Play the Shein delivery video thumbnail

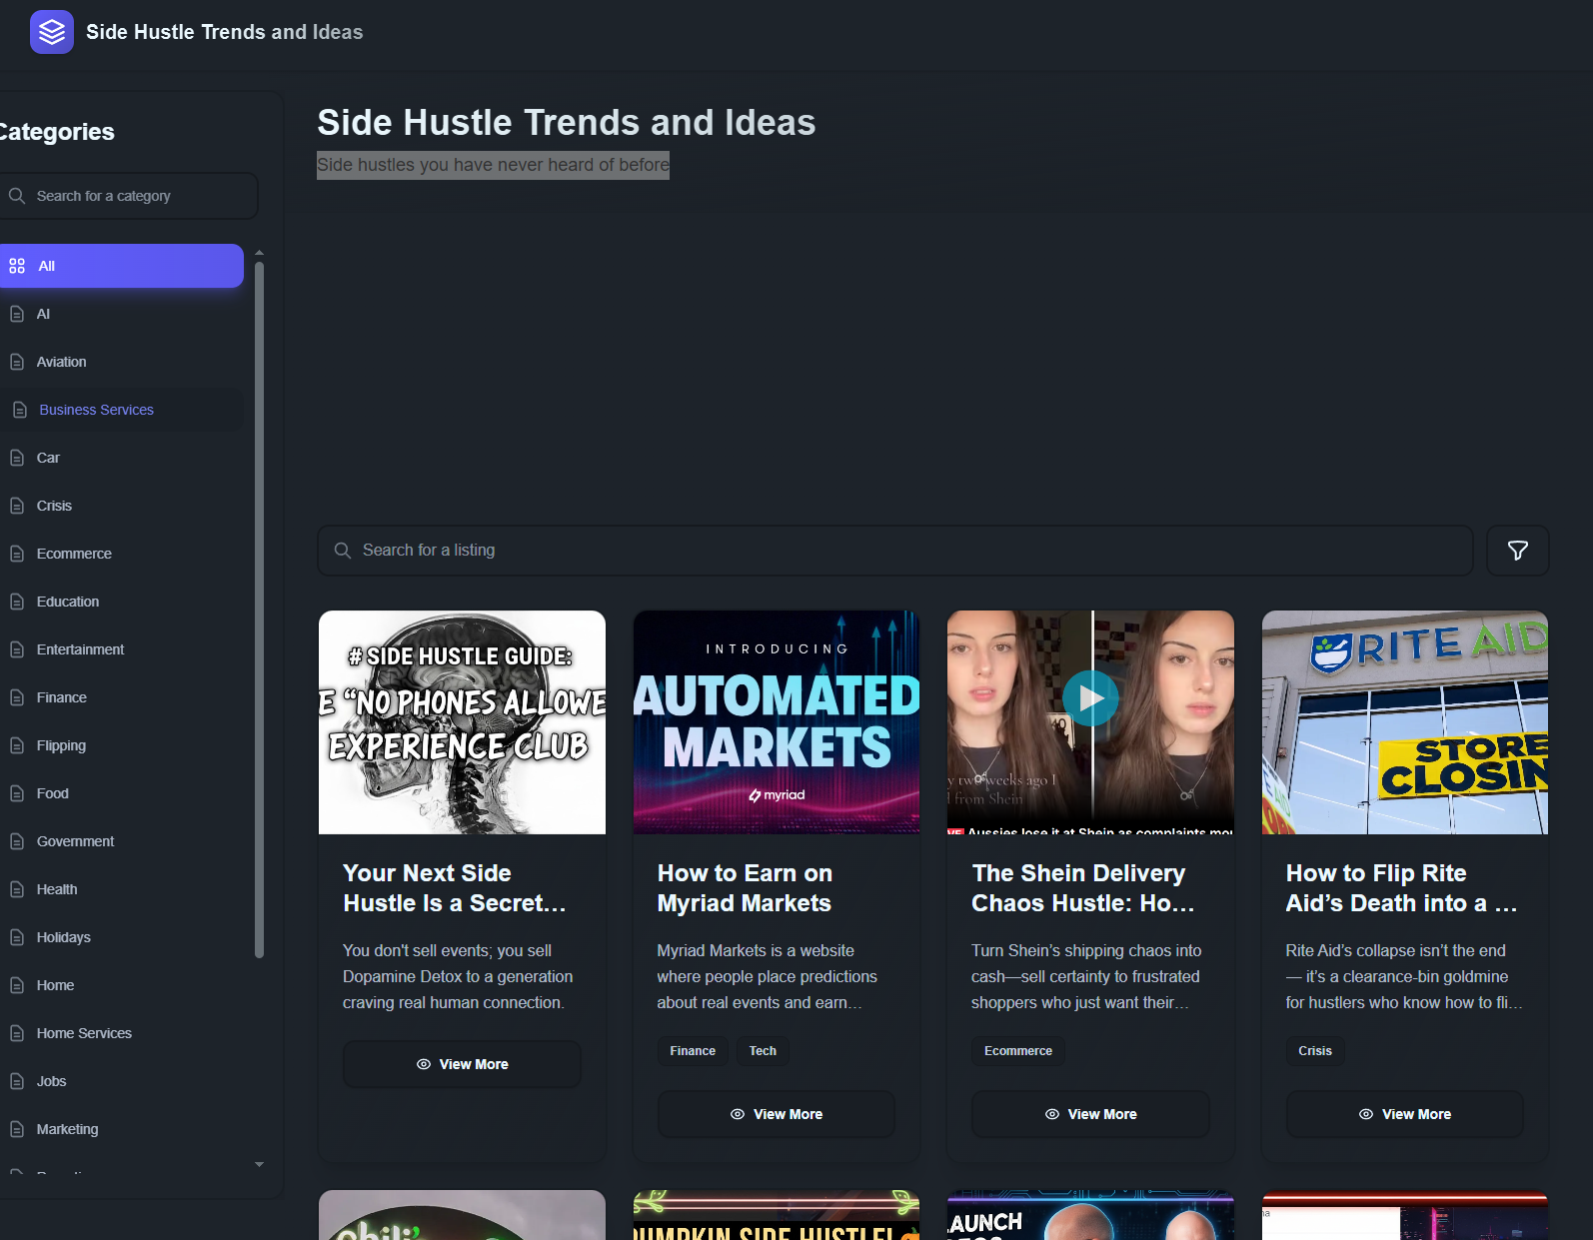(1090, 698)
